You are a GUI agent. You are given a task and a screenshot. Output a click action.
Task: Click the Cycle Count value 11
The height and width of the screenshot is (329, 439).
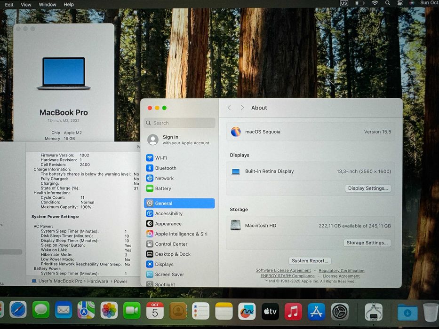[x=82, y=197]
